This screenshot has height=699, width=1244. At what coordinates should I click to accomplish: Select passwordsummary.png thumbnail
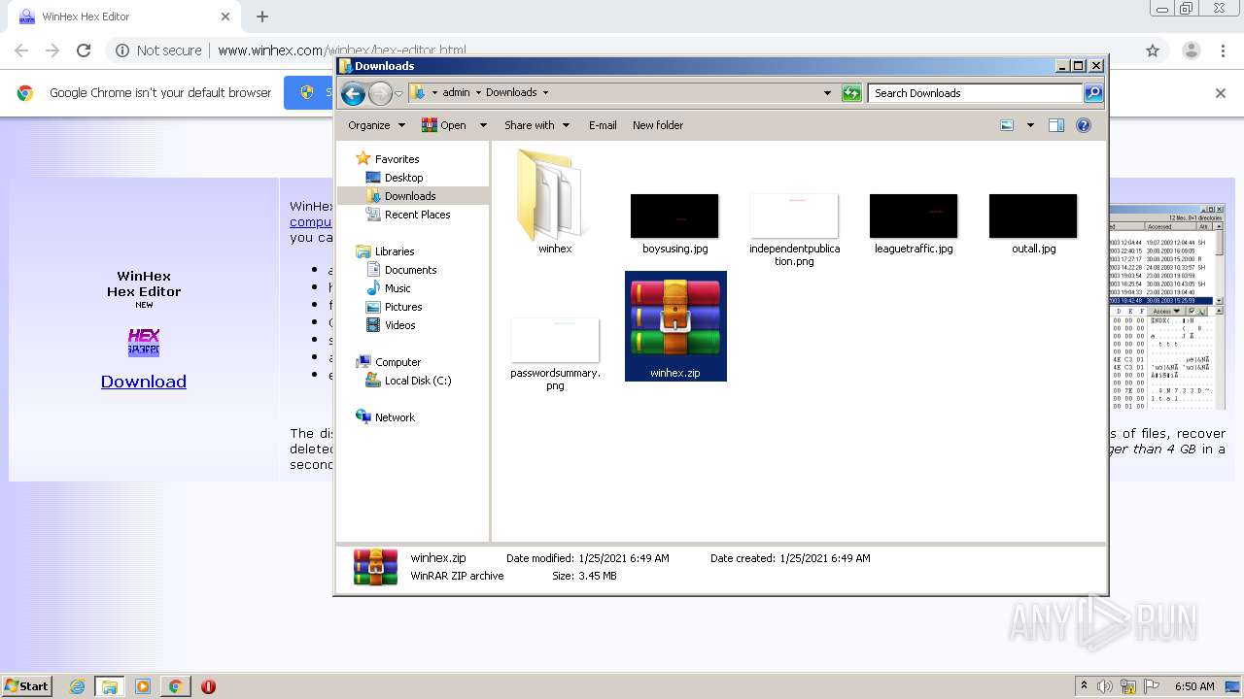tap(555, 340)
